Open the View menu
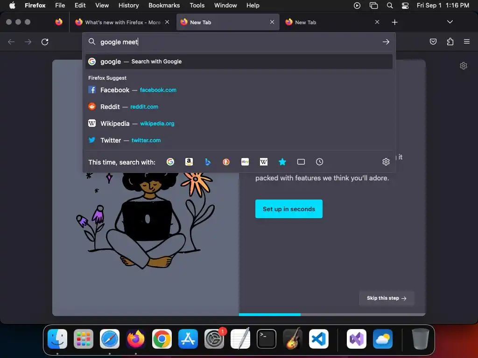This screenshot has height=358, width=478. [102, 6]
